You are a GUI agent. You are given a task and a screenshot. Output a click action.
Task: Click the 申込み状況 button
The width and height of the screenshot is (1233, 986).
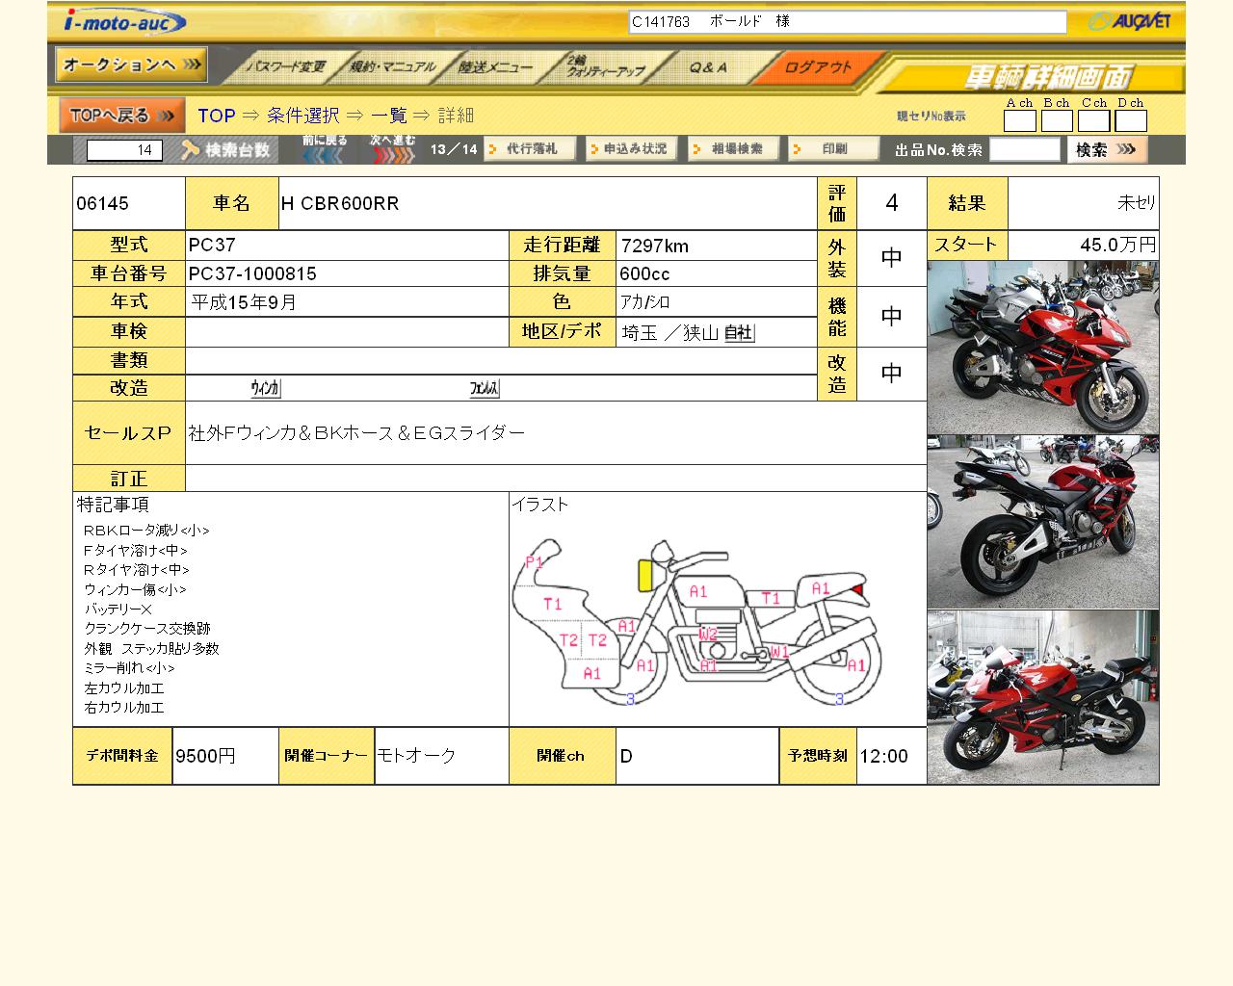click(x=632, y=149)
